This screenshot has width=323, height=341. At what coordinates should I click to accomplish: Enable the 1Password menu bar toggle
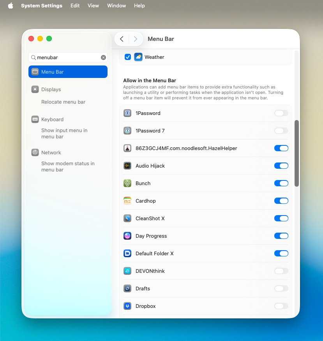(281, 113)
